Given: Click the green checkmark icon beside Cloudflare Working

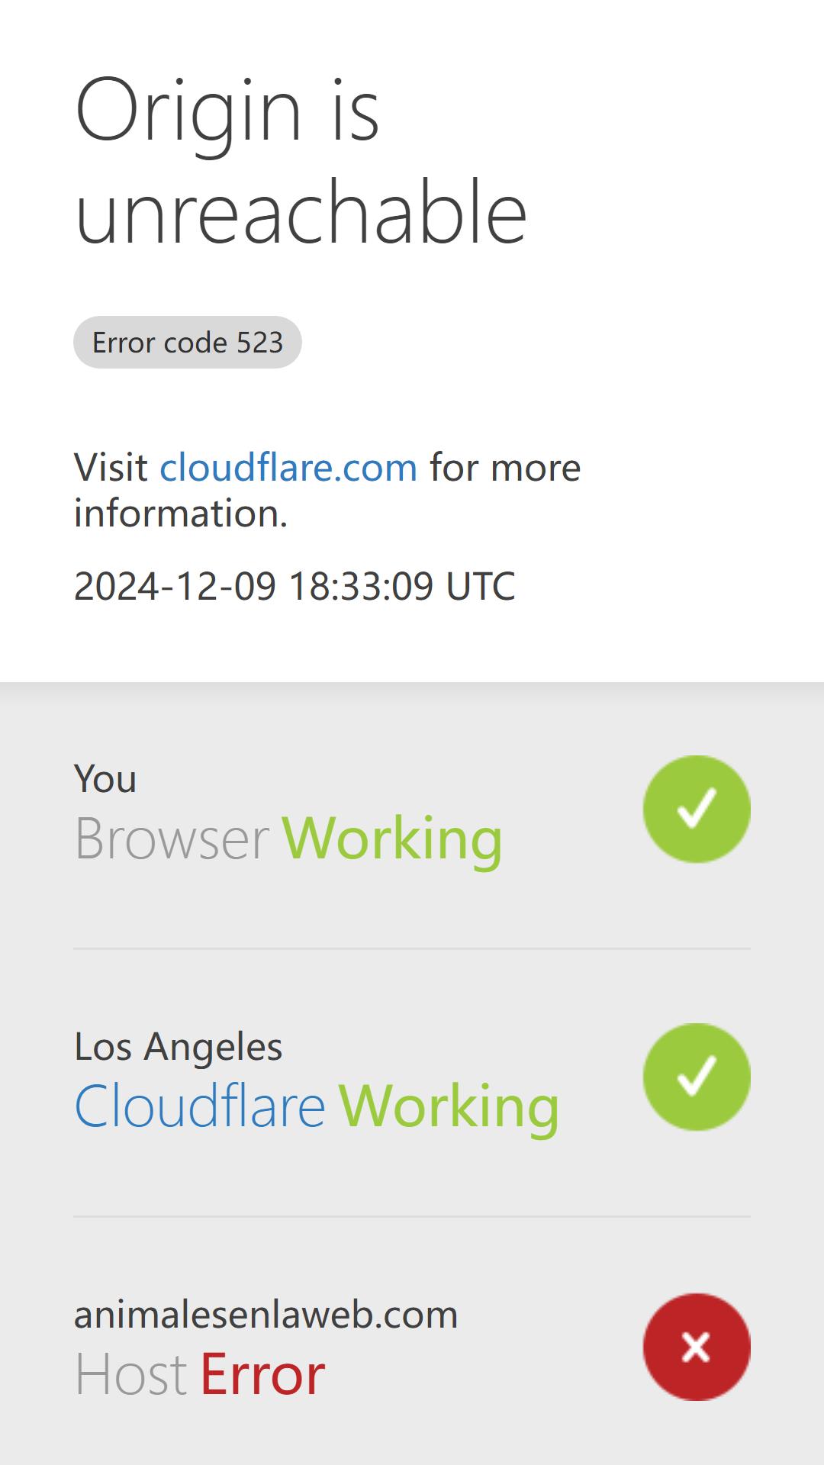Looking at the screenshot, I should click(697, 1077).
